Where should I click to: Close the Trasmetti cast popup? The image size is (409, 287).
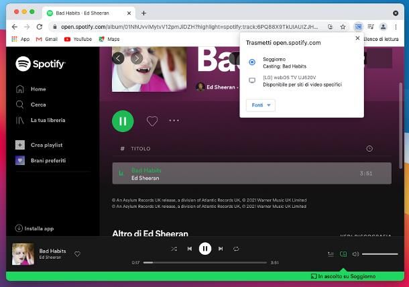pos(357,38)
